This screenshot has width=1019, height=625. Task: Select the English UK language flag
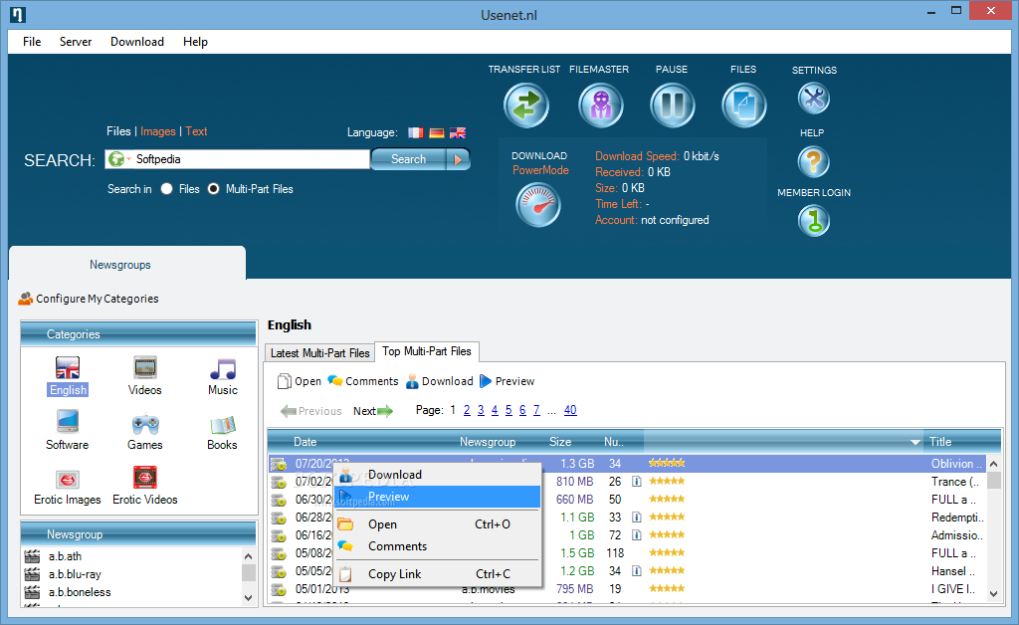click(458, 132)
